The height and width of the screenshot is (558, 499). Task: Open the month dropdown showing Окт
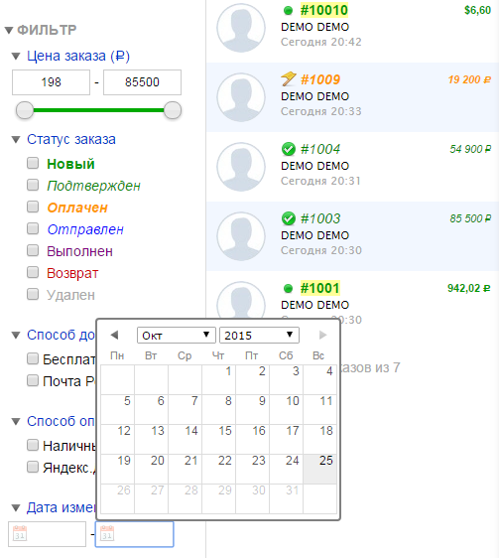[176, 336]
